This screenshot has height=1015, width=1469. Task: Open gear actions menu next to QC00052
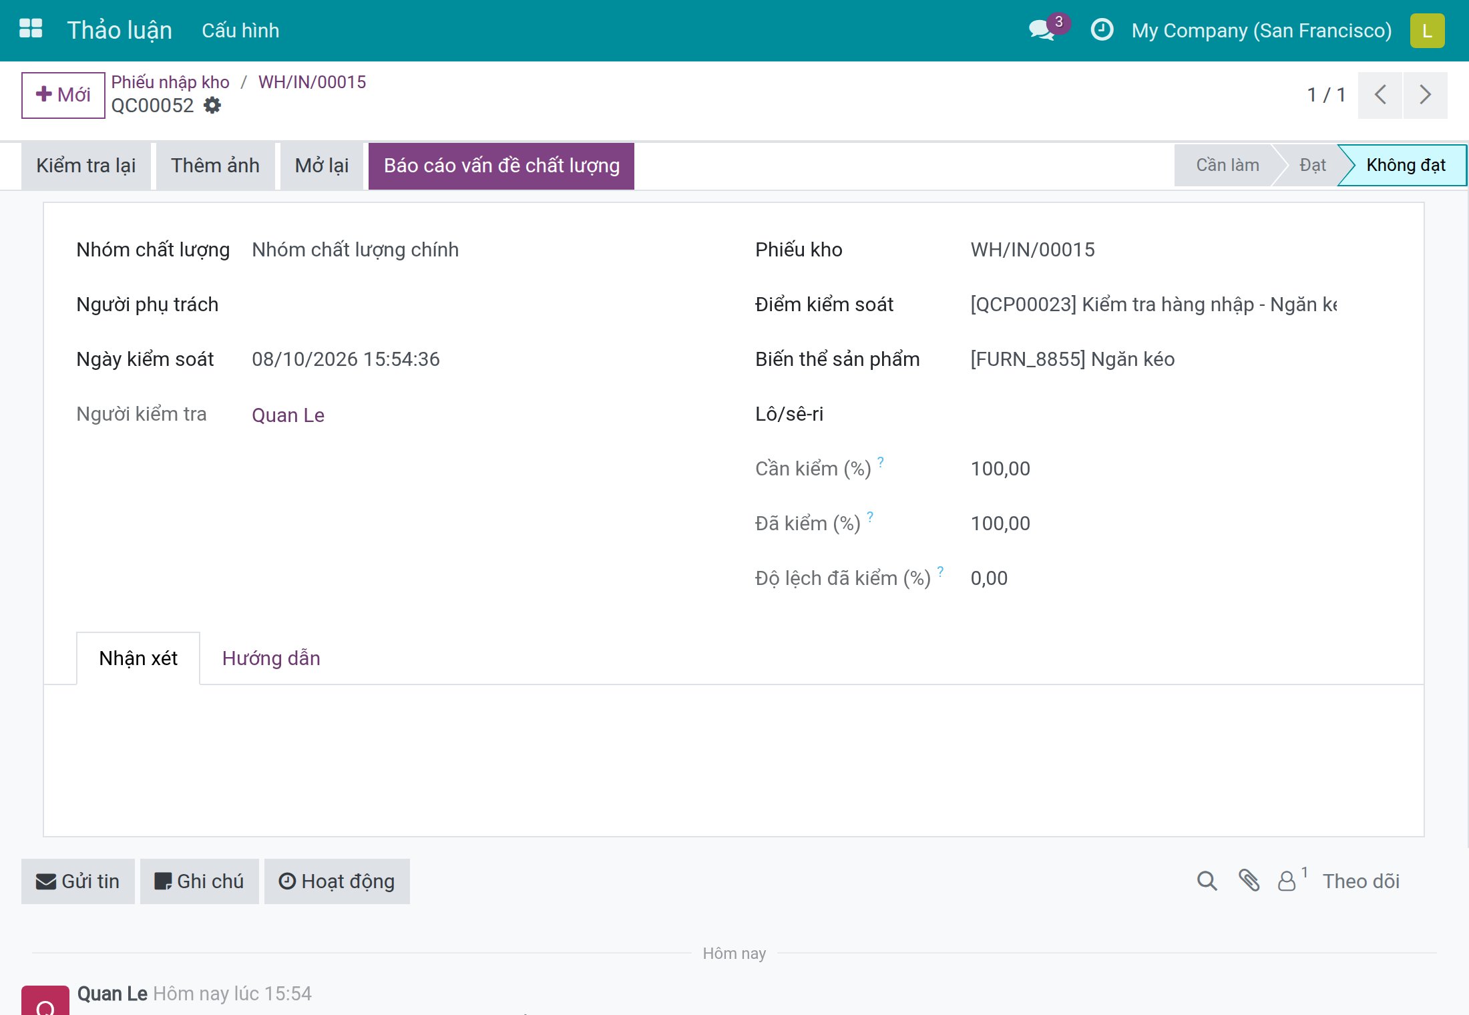point(212,106)
